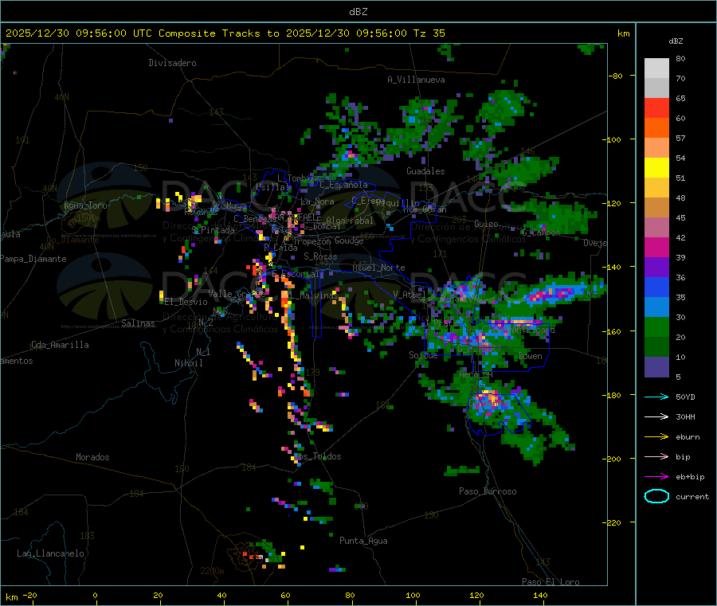This screenshot has height=606, width=717.
Task: Click the dBZ title at top
Action: click(358, 12)
